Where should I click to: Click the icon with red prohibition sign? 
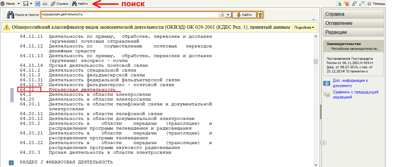(346, 4)
